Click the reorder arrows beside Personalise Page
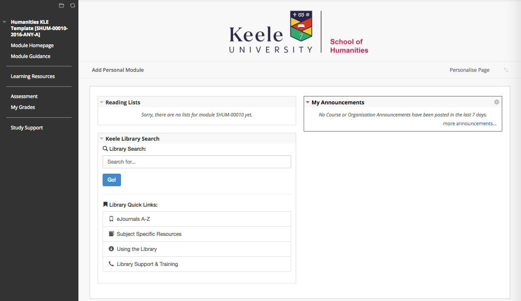The height and width of the screenshot is (301, 521). point(506,70)
